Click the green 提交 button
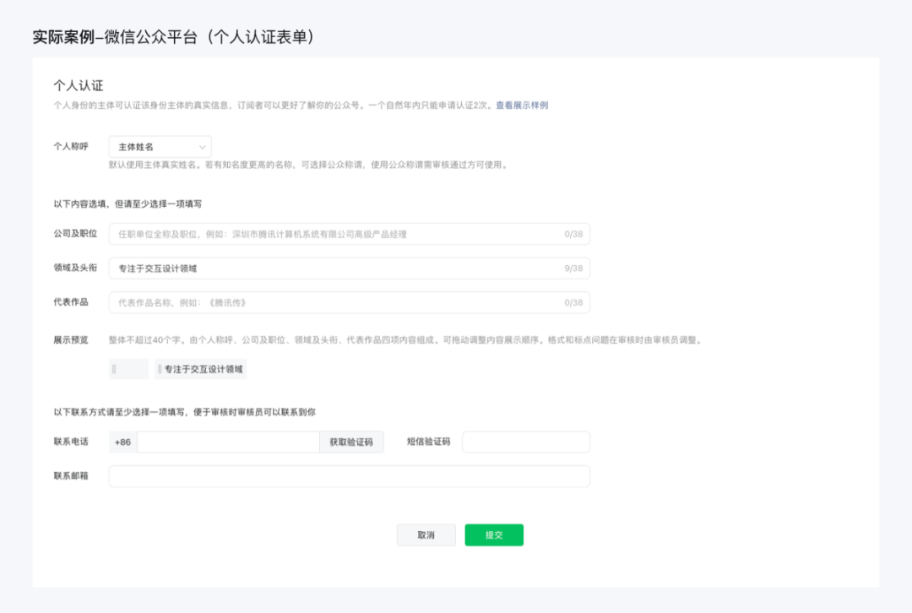Viewport: 912px width, 613px height. tap(494, 535)
